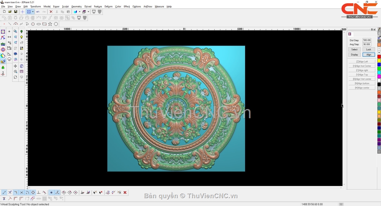
Task: Click the yellow light bulb icon
Action: click(x=22, y=37)
